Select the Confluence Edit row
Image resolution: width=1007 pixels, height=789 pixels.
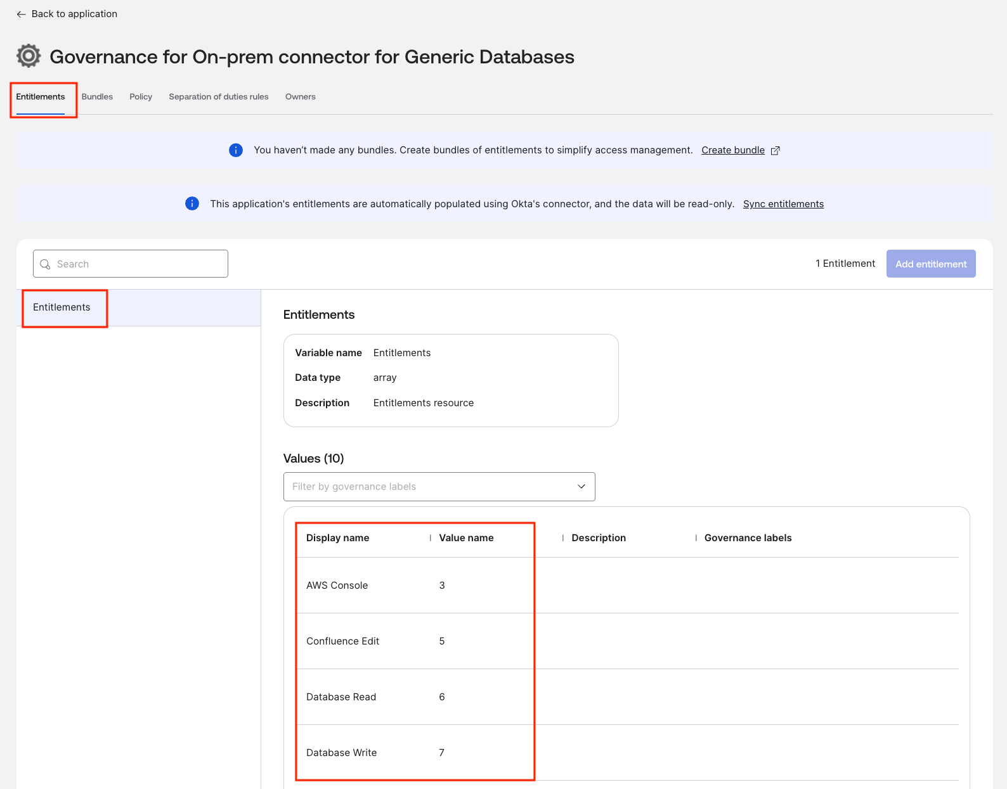(x=627, y=641)
